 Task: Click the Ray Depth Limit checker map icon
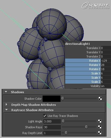100,133
